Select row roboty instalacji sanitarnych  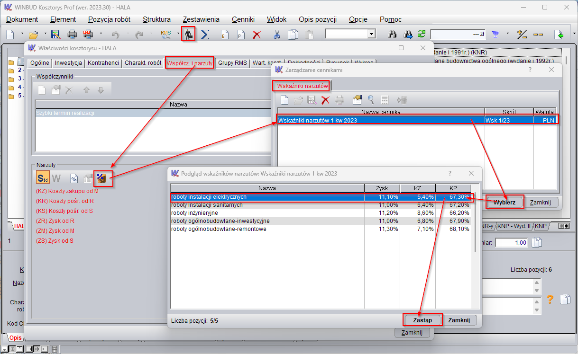click(x=321, y=205)
